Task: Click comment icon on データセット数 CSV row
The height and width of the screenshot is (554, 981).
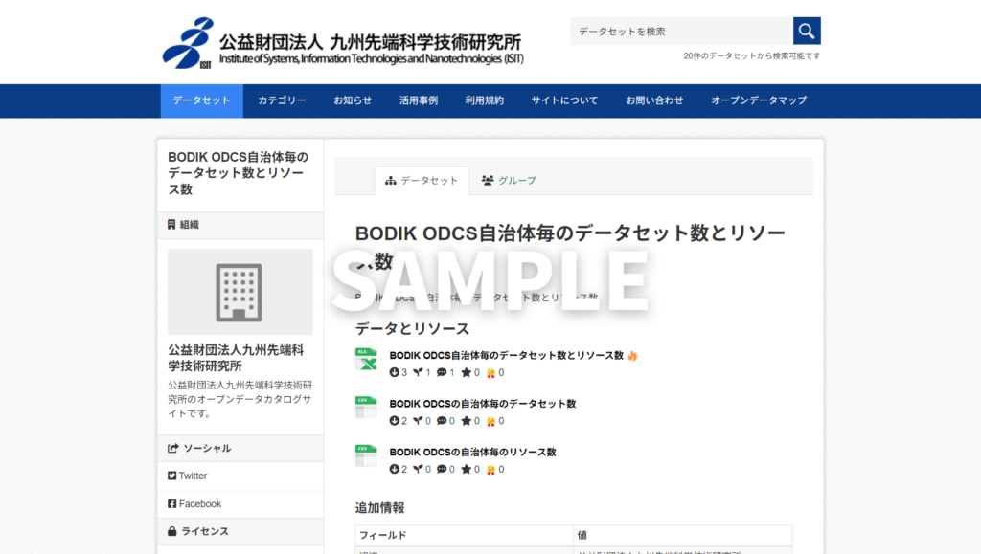Action: click(x=442, y=420)
